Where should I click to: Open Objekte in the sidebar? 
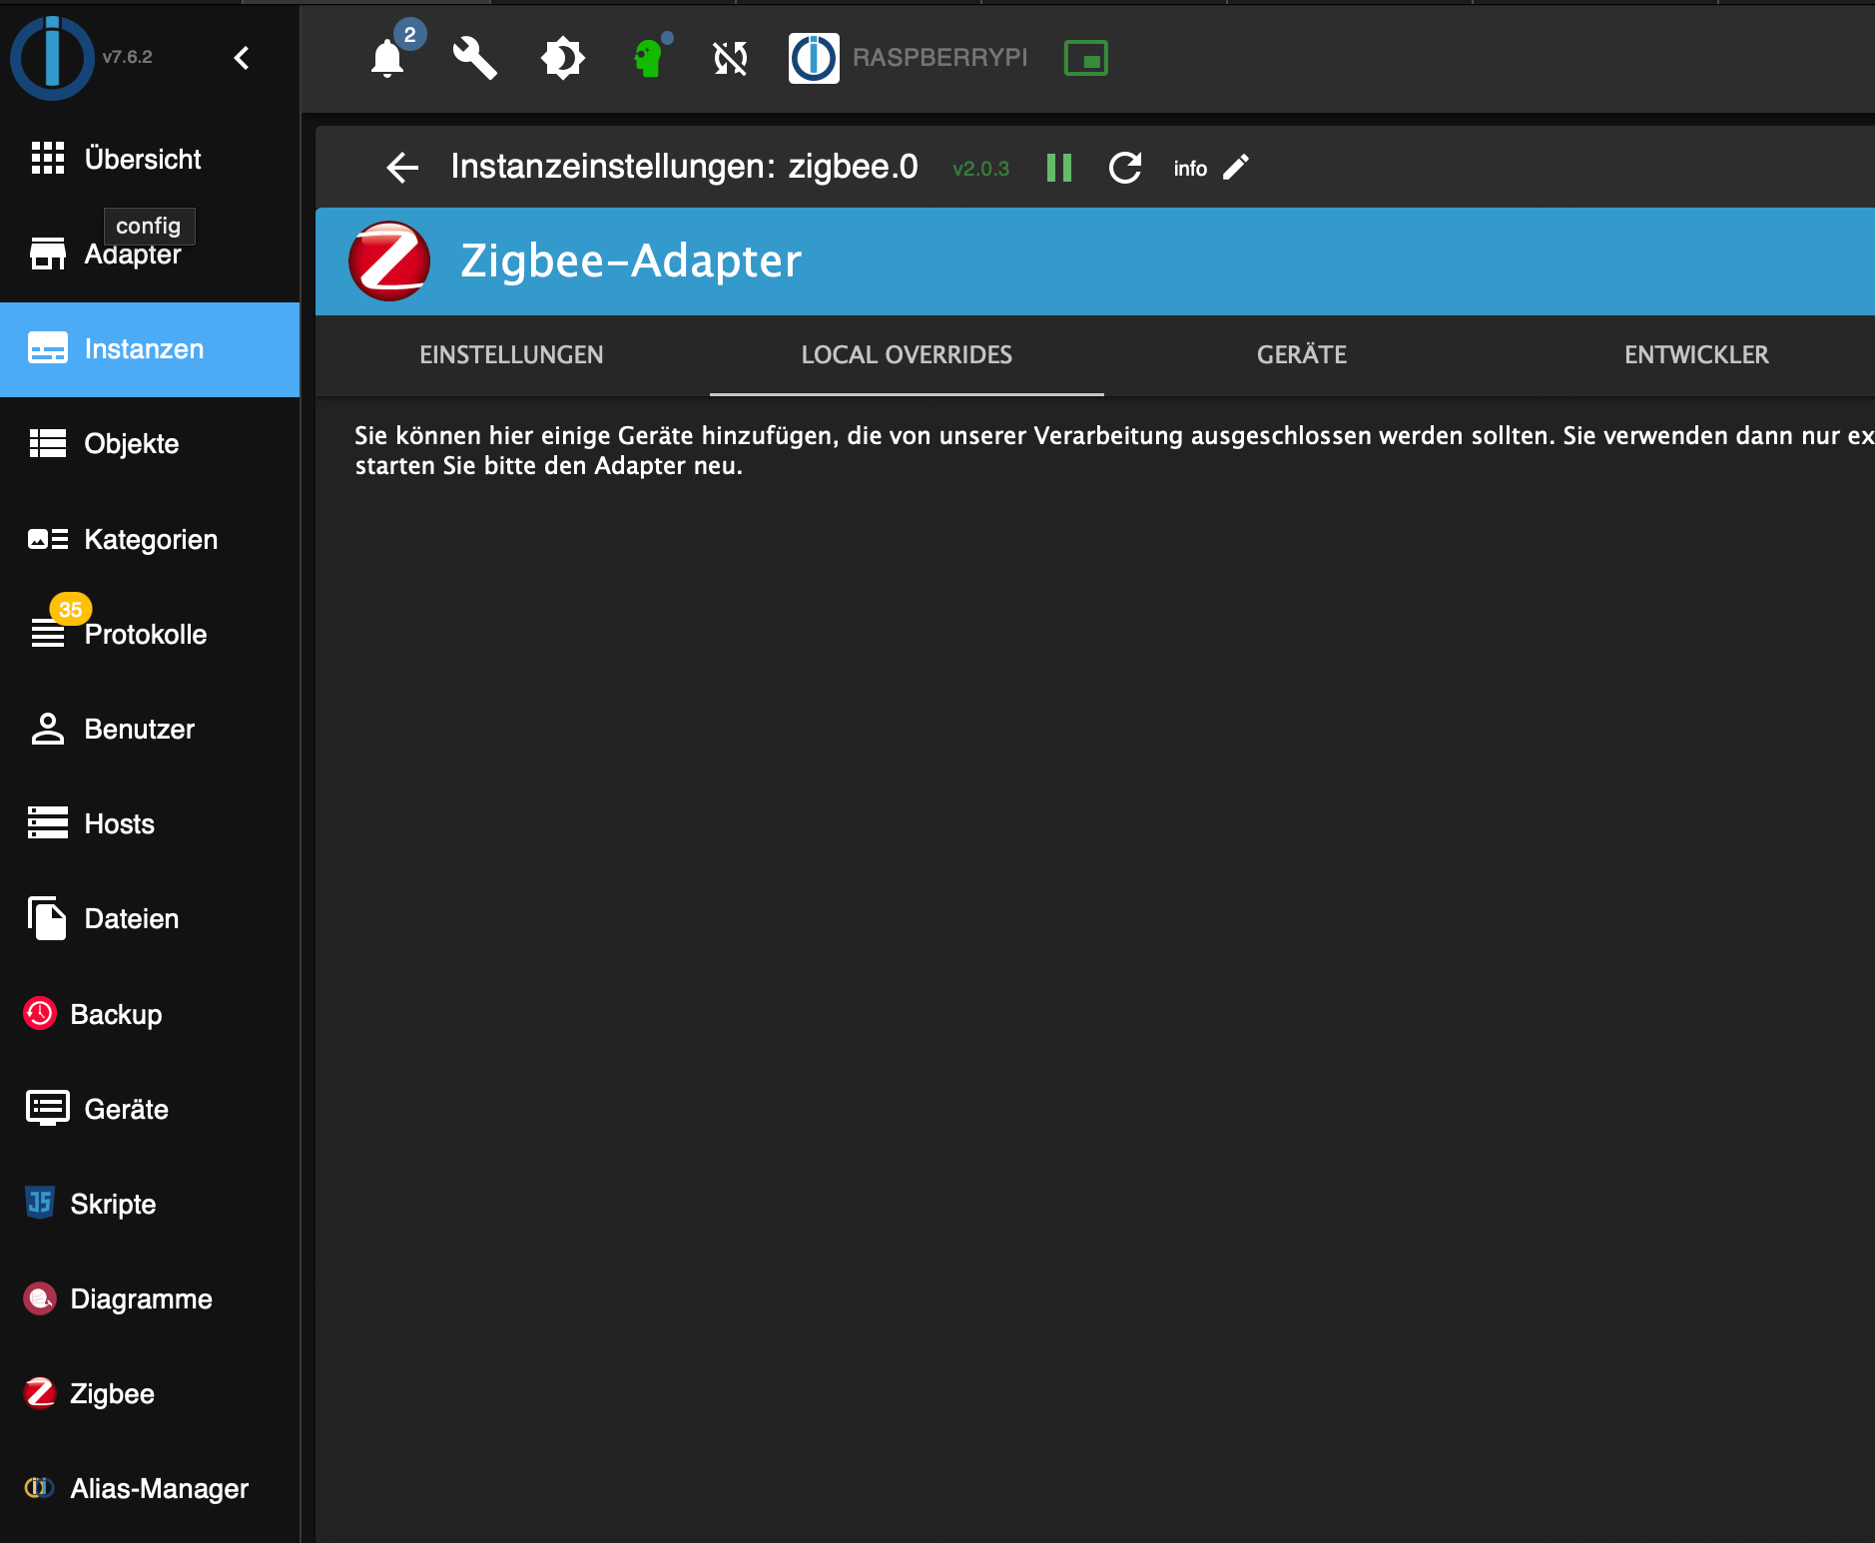131,444
